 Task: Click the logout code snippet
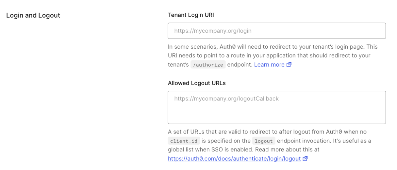[264, 141]
